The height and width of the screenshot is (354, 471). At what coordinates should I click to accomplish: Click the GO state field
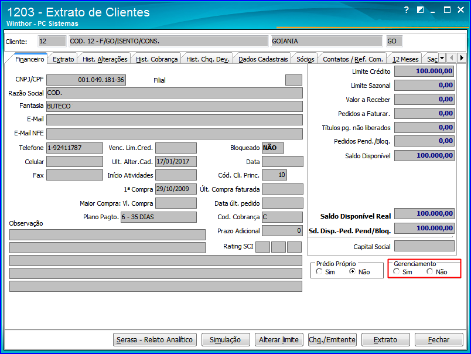(x=394, y=41)
